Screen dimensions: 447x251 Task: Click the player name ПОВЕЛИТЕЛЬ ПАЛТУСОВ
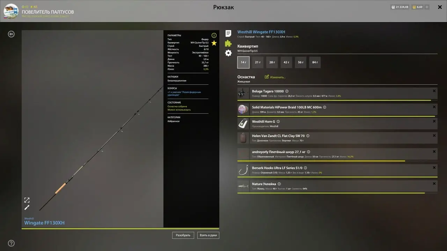pyautogui.click(x=48, y=12)
